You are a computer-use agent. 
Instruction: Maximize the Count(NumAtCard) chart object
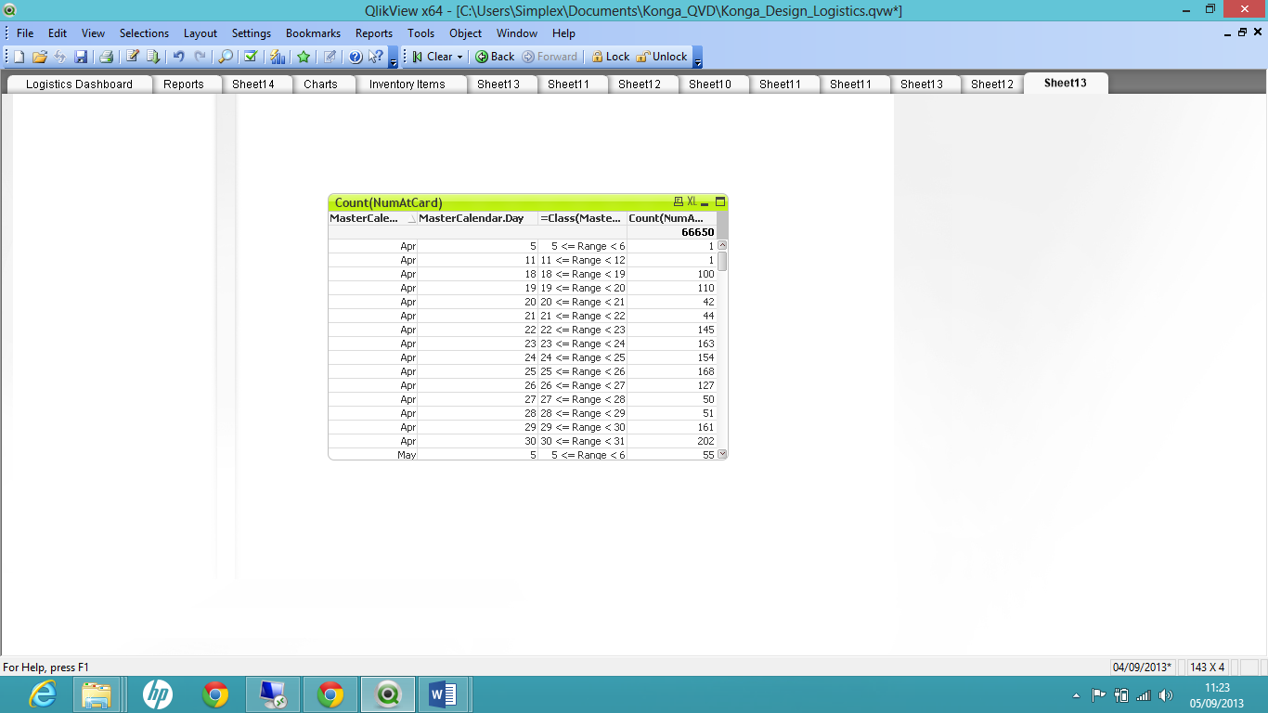coord(719,201)
